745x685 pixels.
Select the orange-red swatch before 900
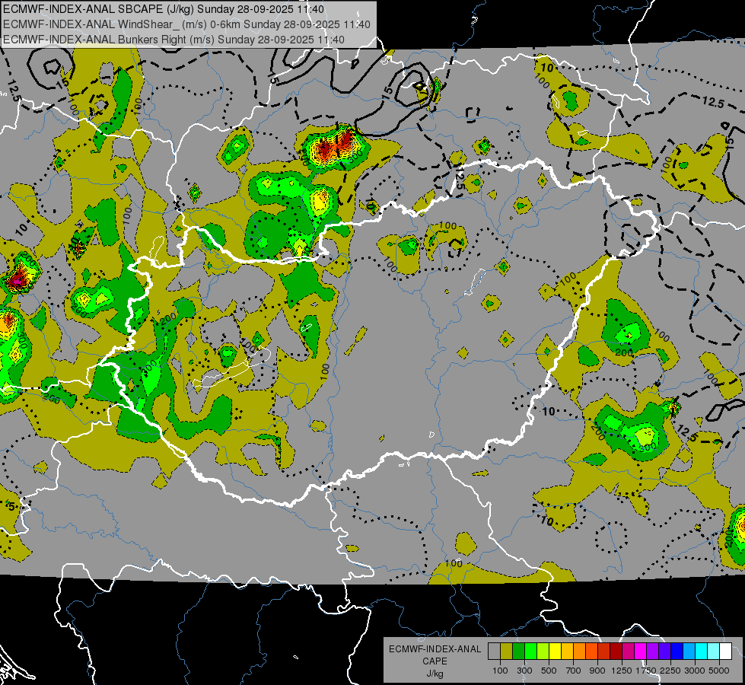tap(591, 652)
